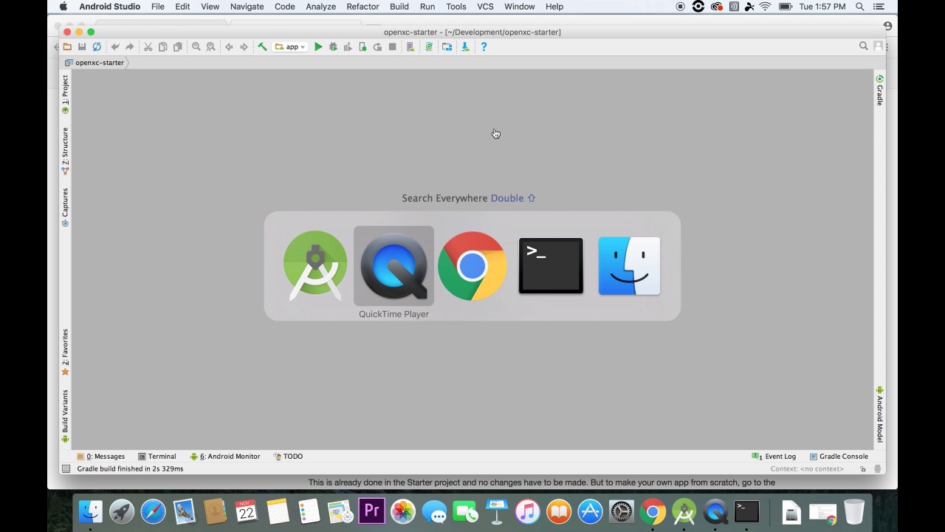
Task: Click the Make Project hammer icon
Action: tap(262, 47)
